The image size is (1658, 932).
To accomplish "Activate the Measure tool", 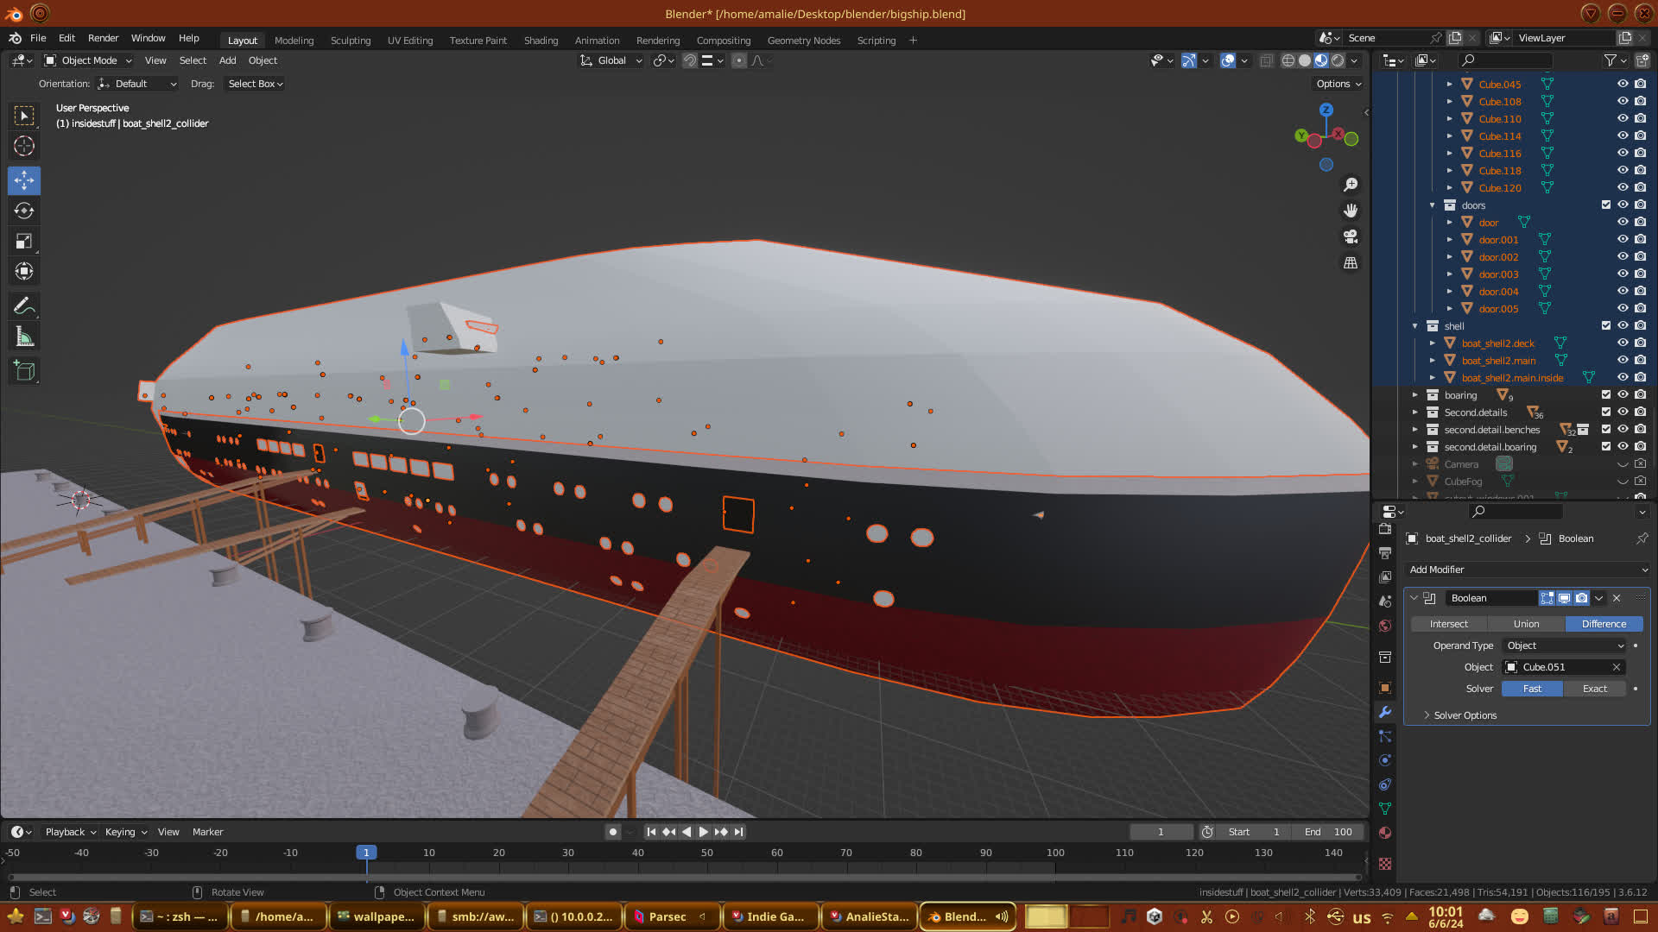I will point(24,337).
